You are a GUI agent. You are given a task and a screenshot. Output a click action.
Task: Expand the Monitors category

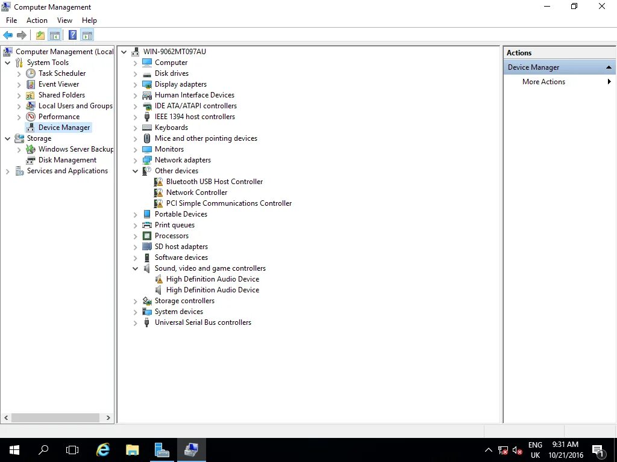coord(136,150)
